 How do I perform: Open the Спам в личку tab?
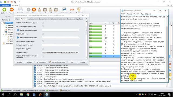point(71,19)
